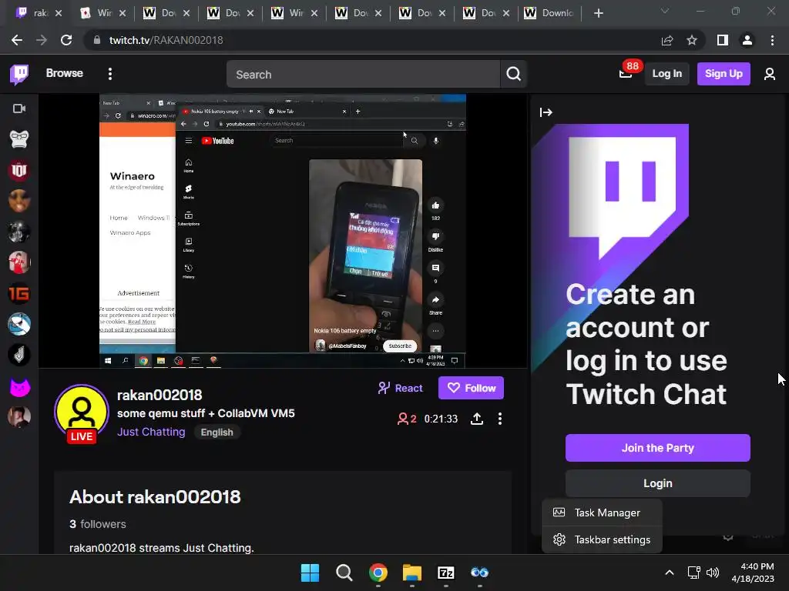Expand hidden system tray icons

[670, 573]
